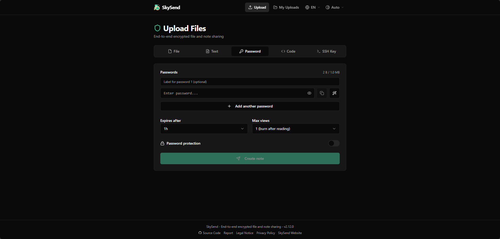
Task: Click the '2 B / 1.0 MB' size text
Action: [331, 72]
